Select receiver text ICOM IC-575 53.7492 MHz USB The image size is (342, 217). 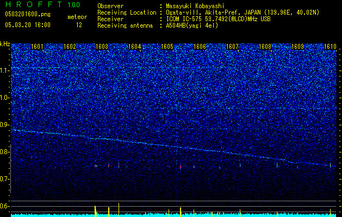coord(218,19)
